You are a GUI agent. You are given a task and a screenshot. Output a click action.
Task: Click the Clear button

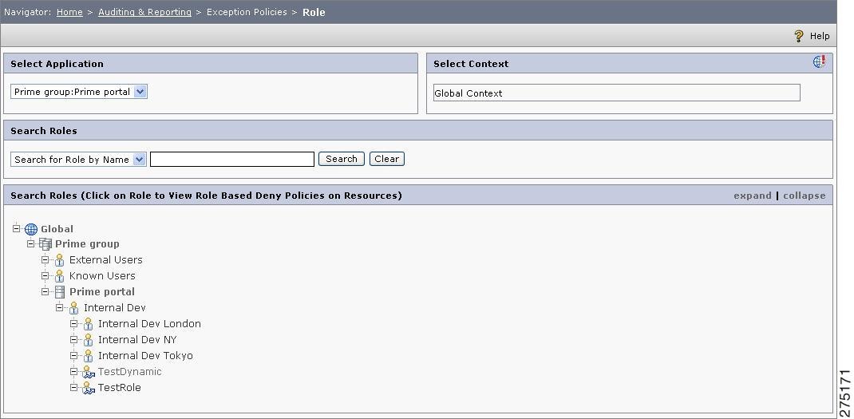tap(387, 159)
